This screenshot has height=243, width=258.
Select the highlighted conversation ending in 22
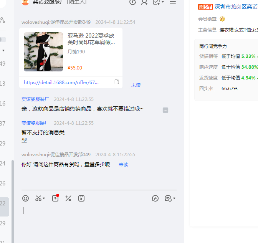pos(5,207)
